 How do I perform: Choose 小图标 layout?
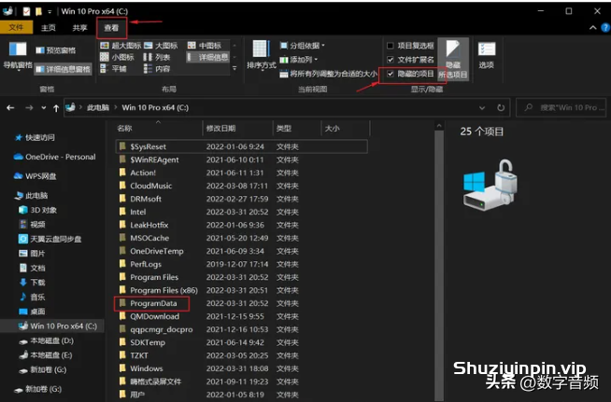[x=118, y=57]
